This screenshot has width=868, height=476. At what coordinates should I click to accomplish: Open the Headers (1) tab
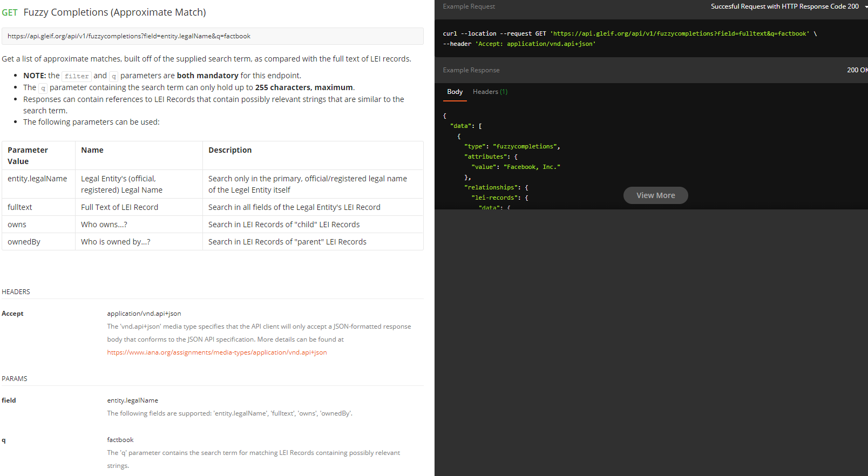click(x=490, y=92)
